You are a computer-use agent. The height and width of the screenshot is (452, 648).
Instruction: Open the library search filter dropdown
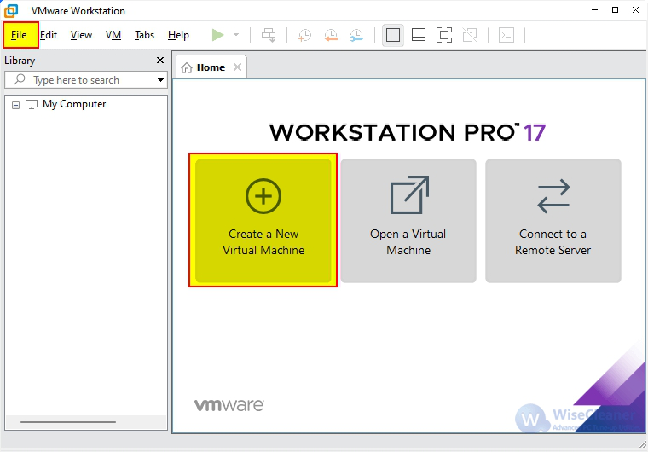tap(161, 80)
